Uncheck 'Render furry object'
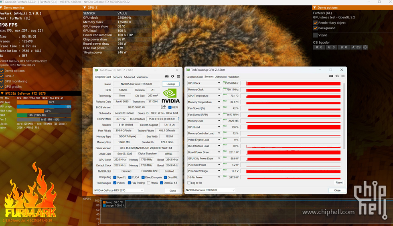This screenshot has width=393, height=226. [x=316, y=23]
